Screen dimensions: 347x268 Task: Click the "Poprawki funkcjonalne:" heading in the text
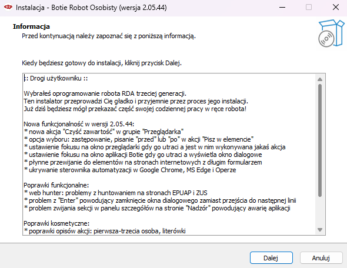point(56,185)
